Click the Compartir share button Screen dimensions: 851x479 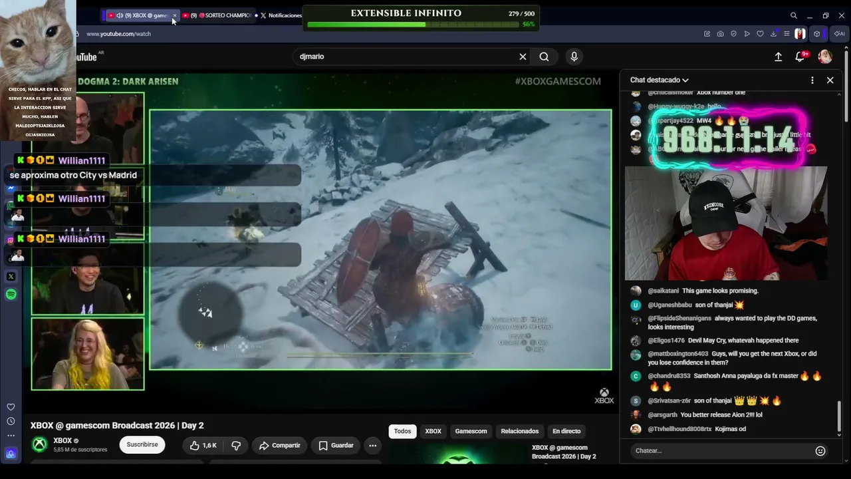point(280,446)
